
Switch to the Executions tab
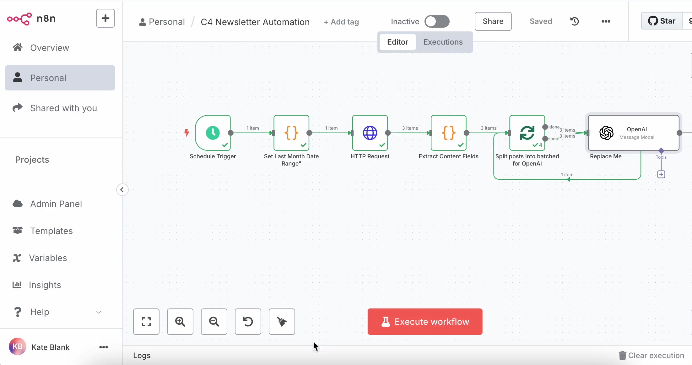443,42
